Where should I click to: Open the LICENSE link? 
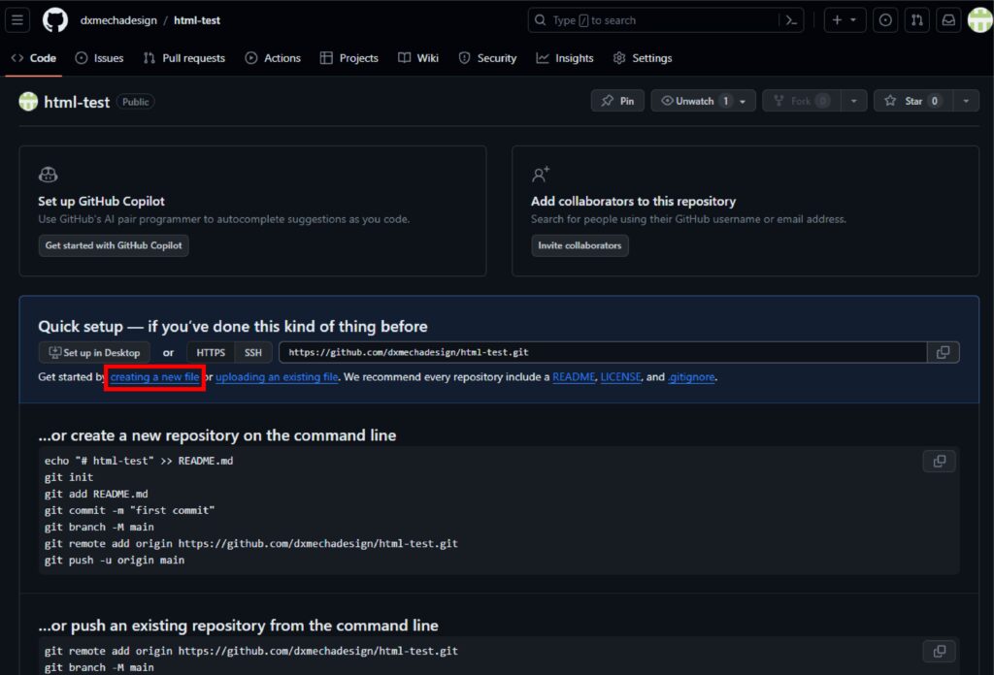coord(620,377)
